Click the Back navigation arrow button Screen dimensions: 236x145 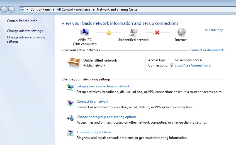click(x=4, y=10)
